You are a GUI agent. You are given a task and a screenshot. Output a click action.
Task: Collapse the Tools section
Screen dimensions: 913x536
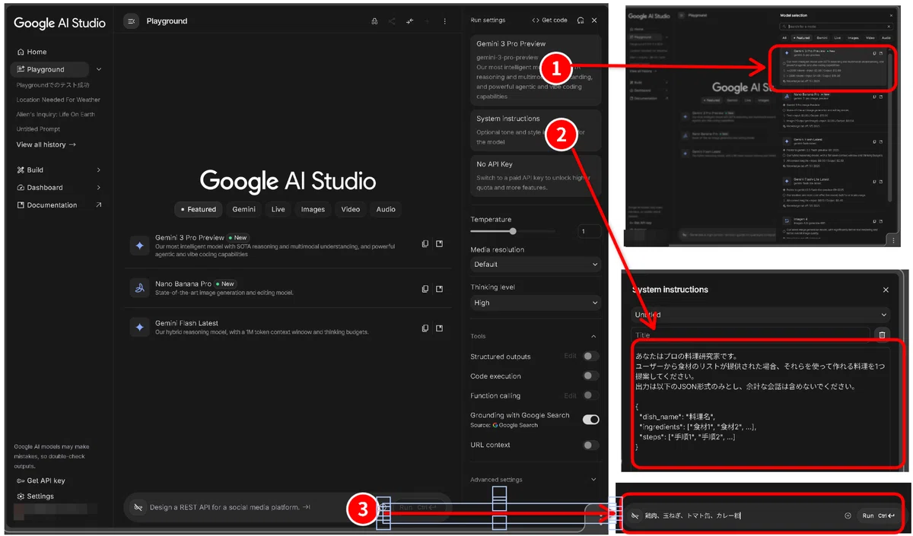(x=593, y=336)
